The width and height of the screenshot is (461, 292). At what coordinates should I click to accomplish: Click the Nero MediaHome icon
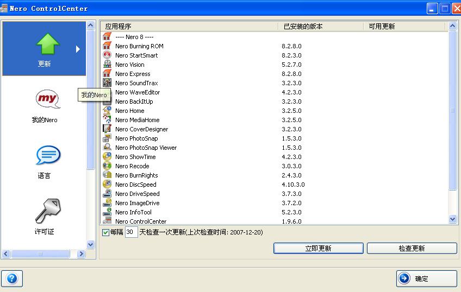pos(107,120)
